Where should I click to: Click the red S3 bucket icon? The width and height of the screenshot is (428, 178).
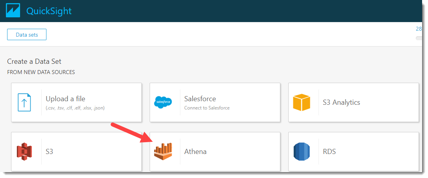(x=24, y=152)
